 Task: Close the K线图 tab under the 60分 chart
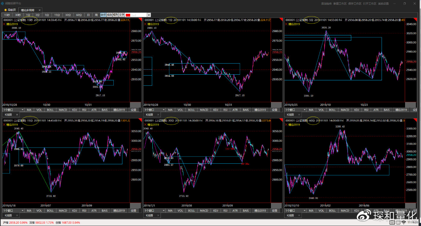coord(299,215)
